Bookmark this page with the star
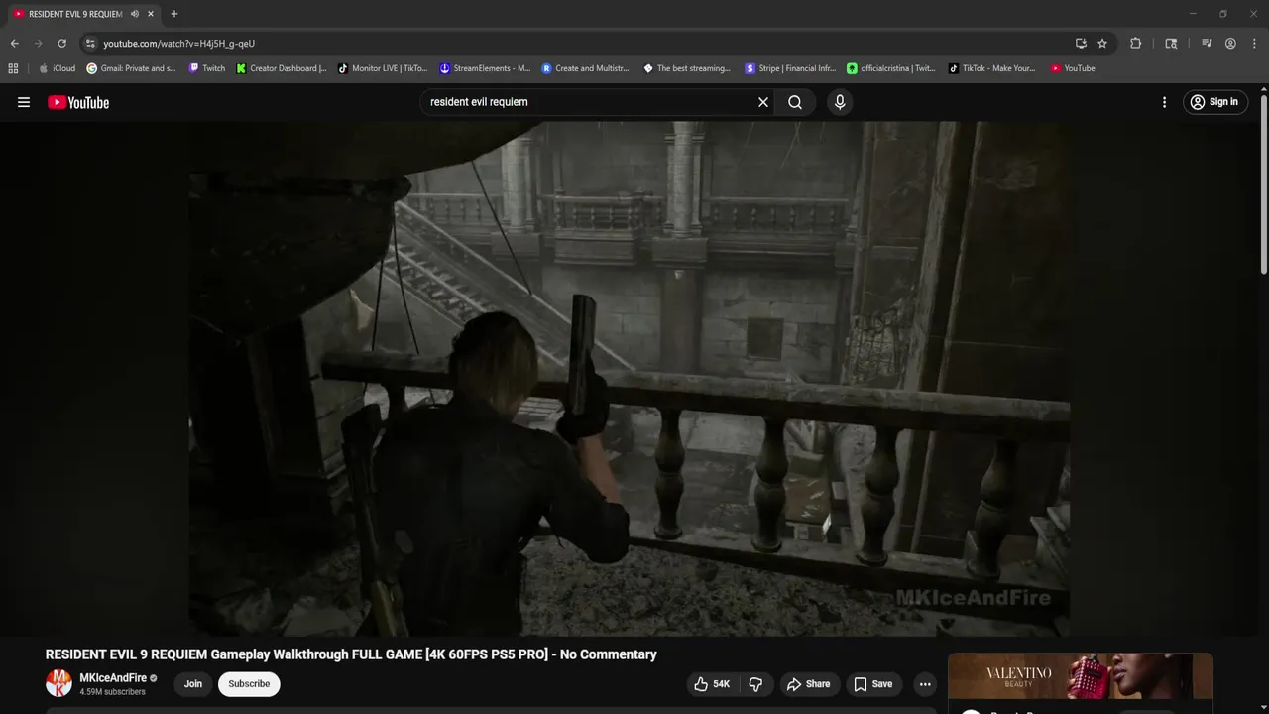Viewport: 1269px width, 714px height. point(1102,44)
